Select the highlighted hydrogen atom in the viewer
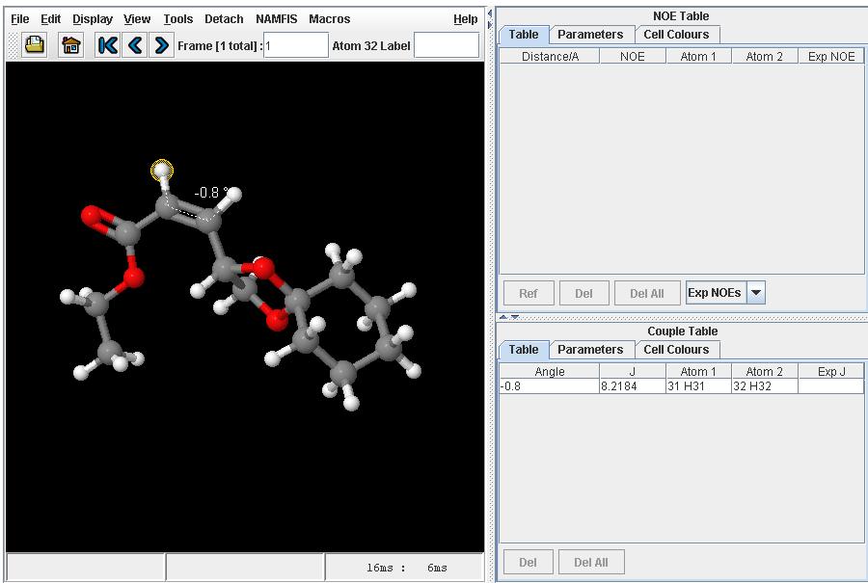 pos(162,171)
